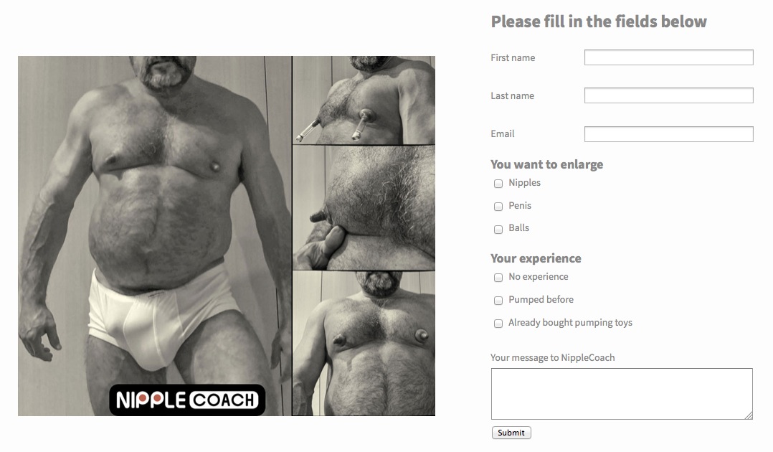773x452 pixels.
Task: Submit the form with the Submit button
Action: point(511,433)
